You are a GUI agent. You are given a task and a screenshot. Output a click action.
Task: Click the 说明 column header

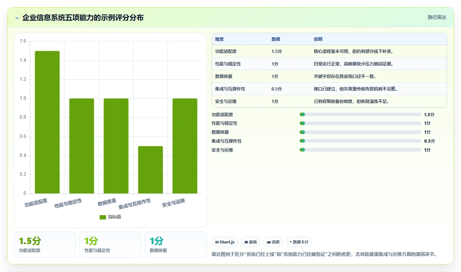318,39
